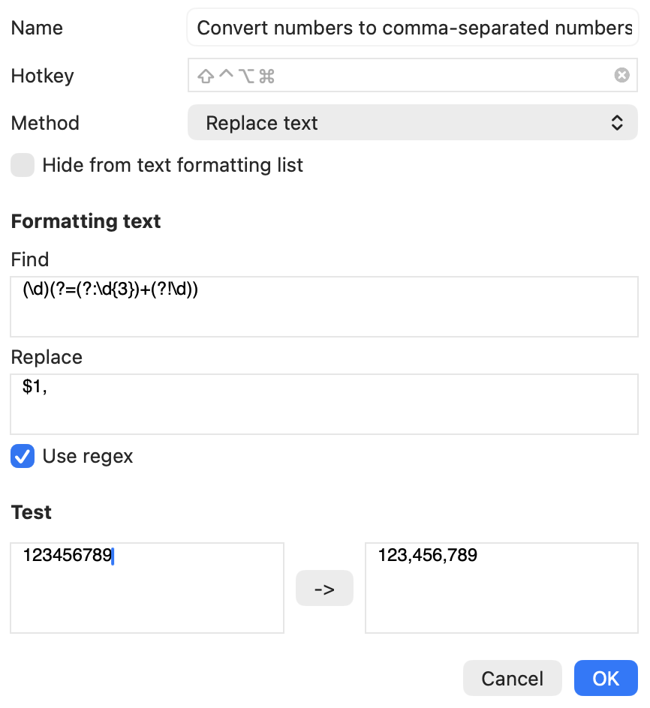Click the 'Hide from text formatting list' label
The height and width of the screenshot is (708, 650).
(x=173, y=165)
